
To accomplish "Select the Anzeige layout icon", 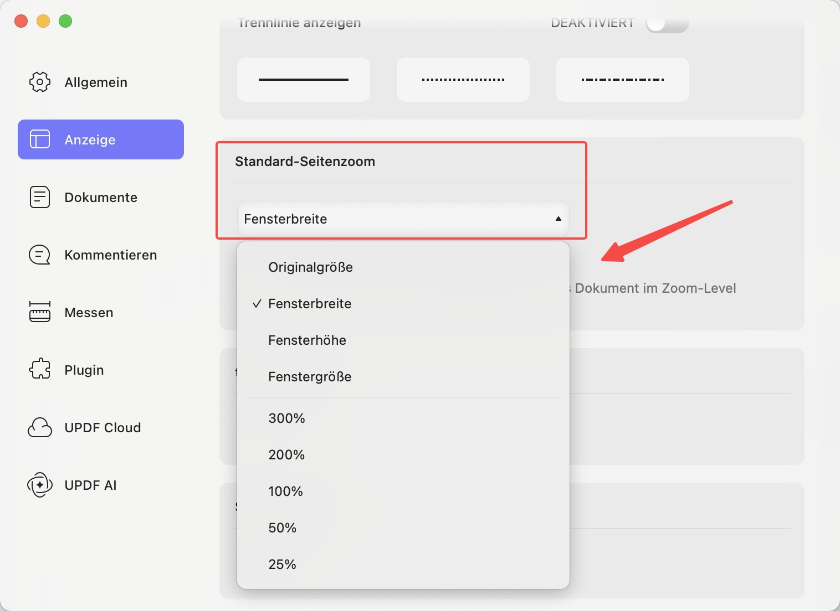I will [x=40, y=139].
